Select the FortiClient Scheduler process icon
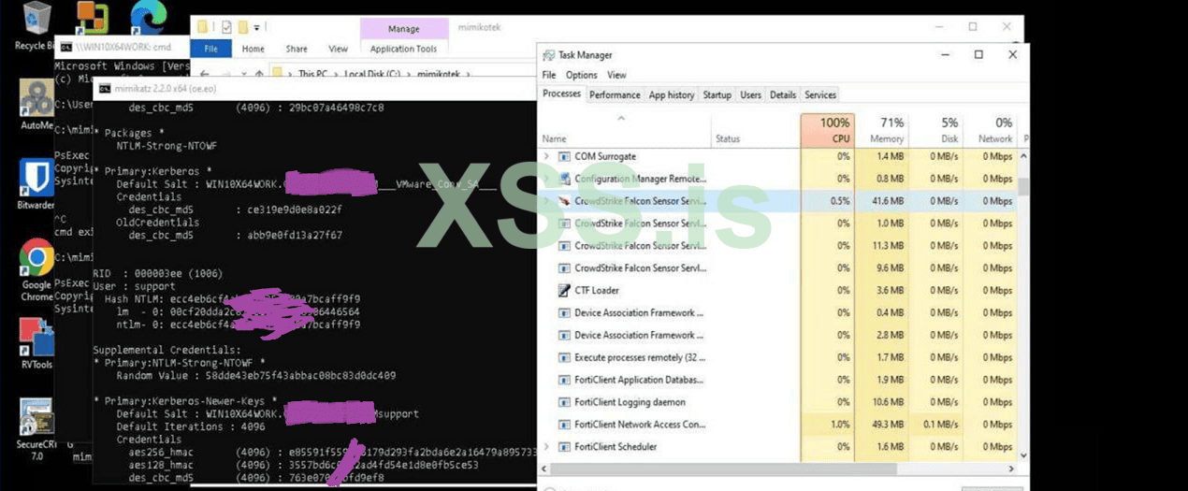 pos(564,447)
